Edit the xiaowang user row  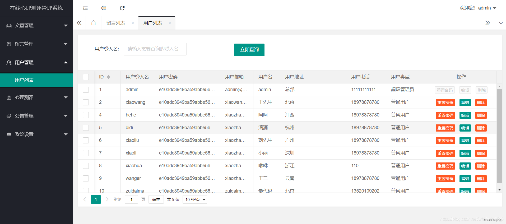tap(465, 103)
